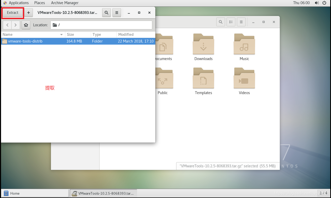Open the Downloads folder in Files
Viewport: 331px width, 198px height.
pyautogui.click(x=203, y=47)
